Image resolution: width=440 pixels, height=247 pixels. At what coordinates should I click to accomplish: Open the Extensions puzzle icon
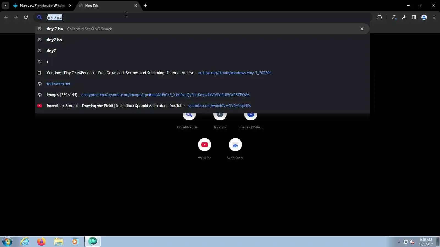click(x=380, y=17)
